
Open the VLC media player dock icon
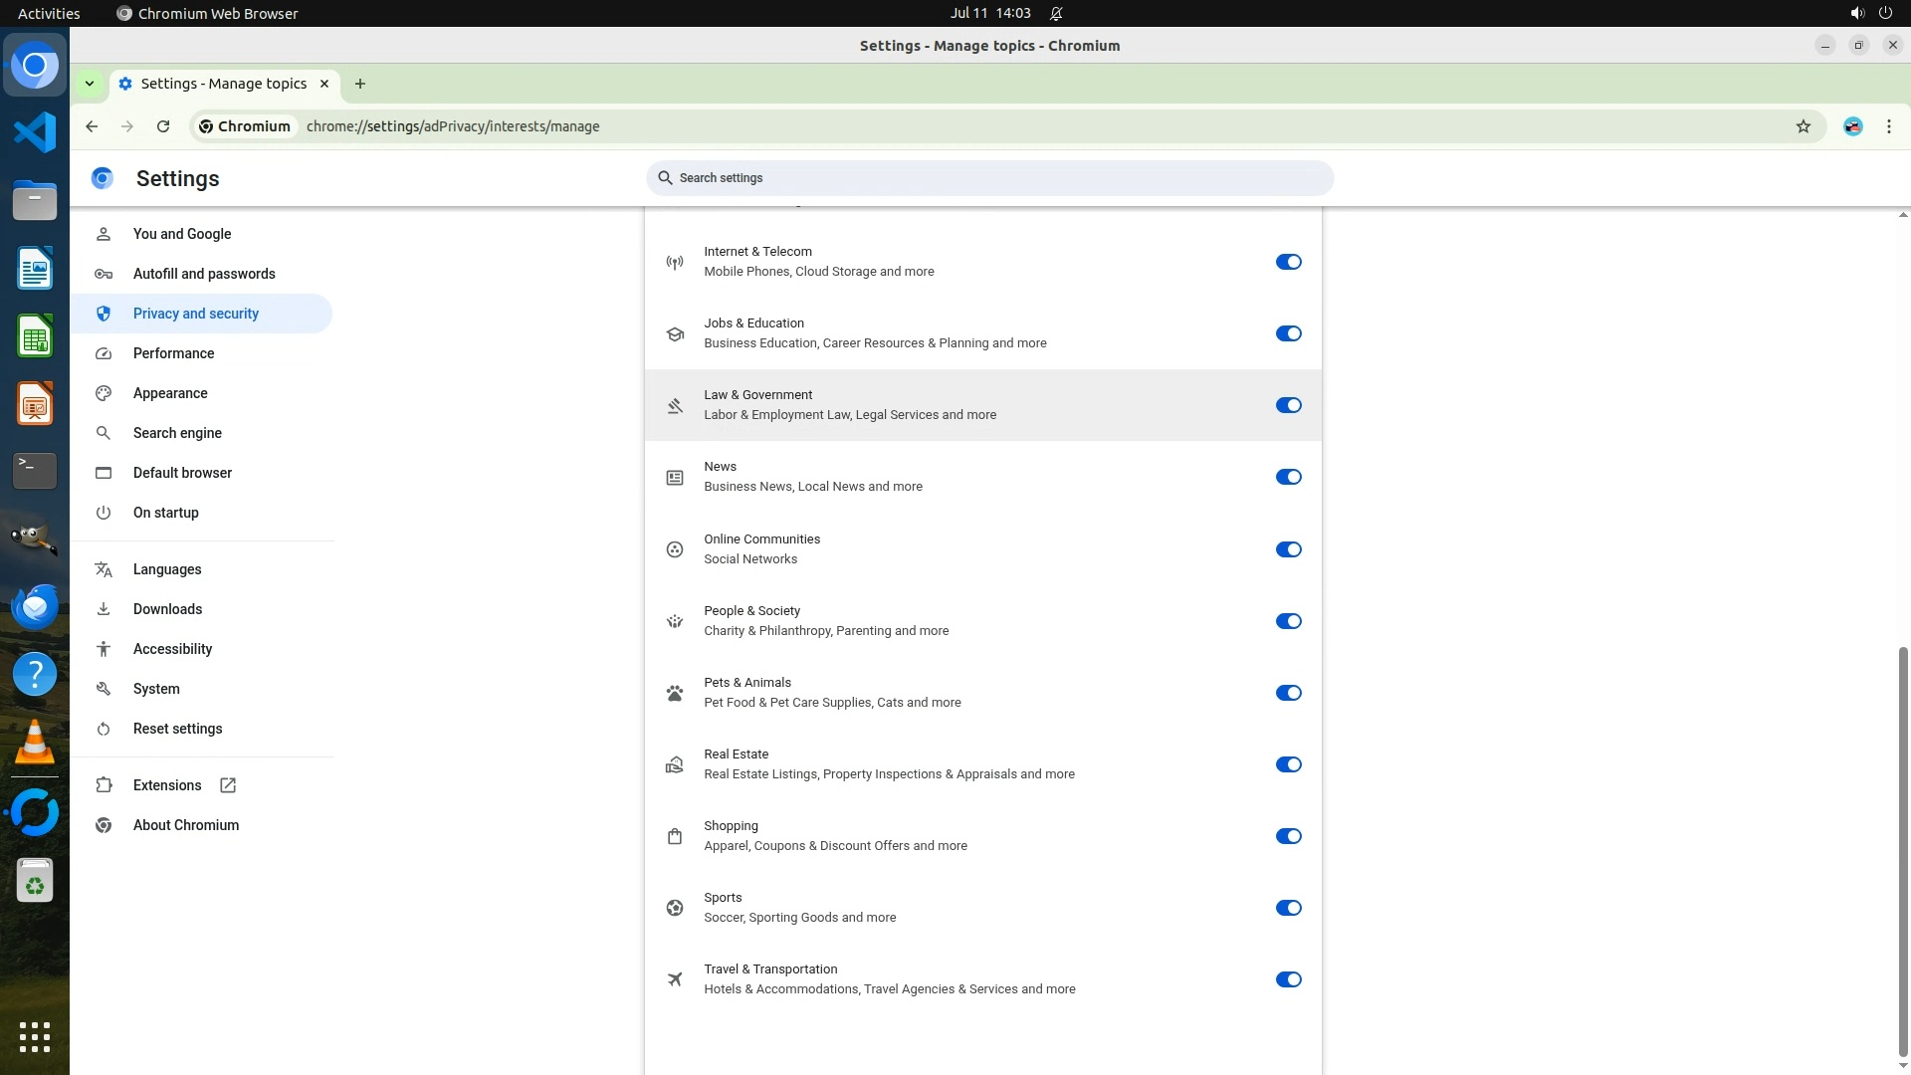click(x=35, y=743)
